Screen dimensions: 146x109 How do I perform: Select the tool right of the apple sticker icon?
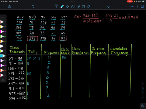pos(89,6)
